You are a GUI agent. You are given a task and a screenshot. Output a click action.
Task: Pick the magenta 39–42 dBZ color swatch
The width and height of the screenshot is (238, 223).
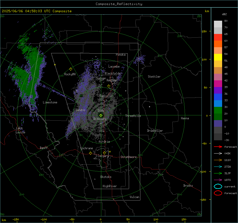[x=218, y=84]
